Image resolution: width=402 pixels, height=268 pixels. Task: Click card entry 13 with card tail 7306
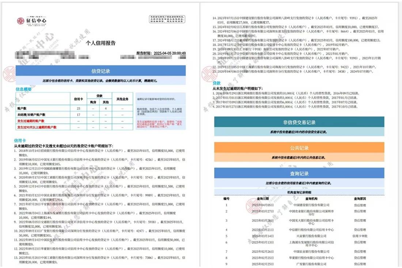[x=99, y=260]
